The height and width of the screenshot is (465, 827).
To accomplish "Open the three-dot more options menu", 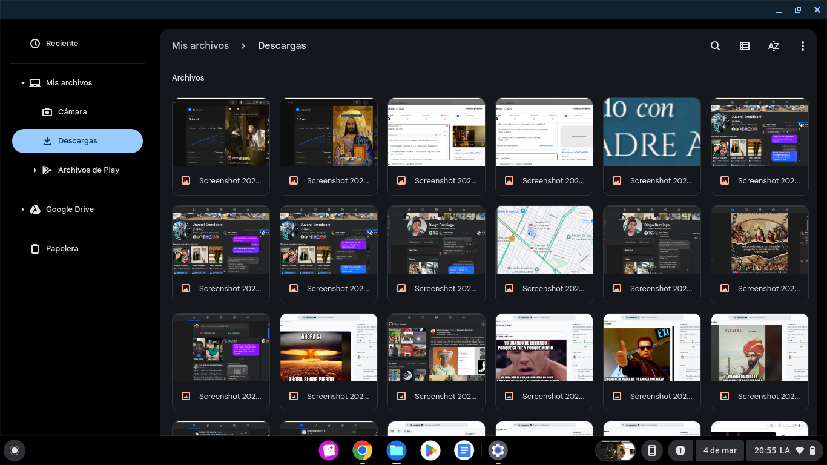I will [x=803, y=46].
